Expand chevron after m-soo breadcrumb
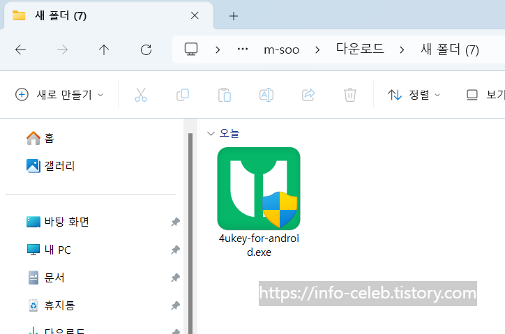This screenshot has height=334, width=505. 317,50
